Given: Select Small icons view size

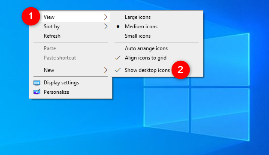Looking at the screenshot, I should point(157,36).
